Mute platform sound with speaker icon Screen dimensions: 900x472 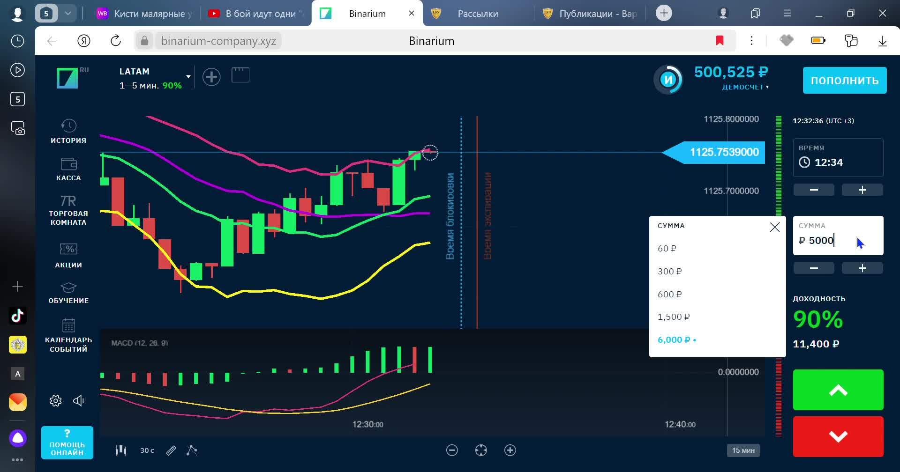click(x=79, y=401)
